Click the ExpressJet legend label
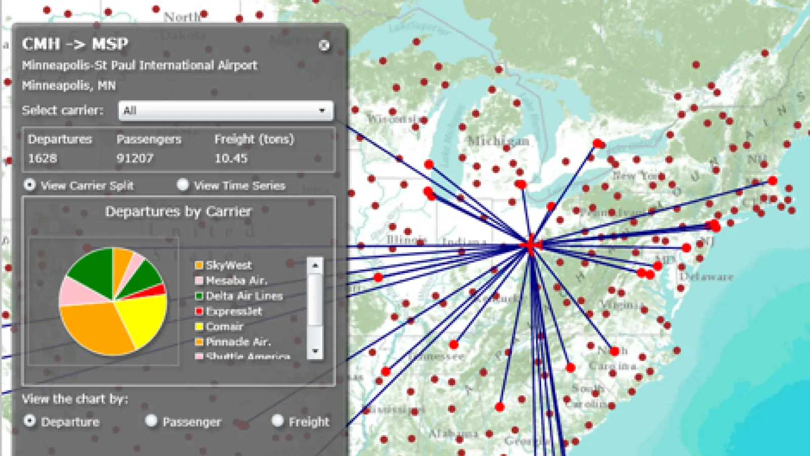The image size is (810, 456). [x=234, y=311]
